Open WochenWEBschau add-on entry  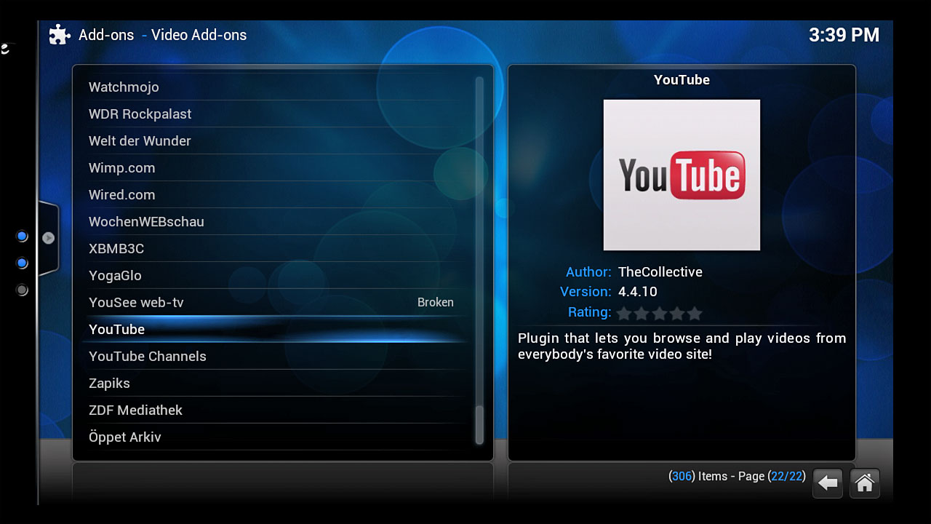pos(275,221)
